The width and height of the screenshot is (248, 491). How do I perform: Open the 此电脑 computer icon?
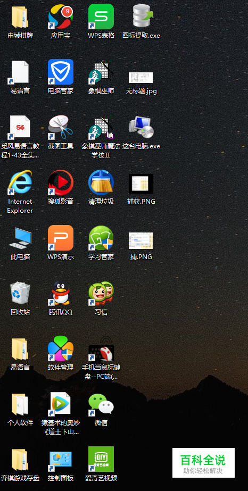coord(20,239)
